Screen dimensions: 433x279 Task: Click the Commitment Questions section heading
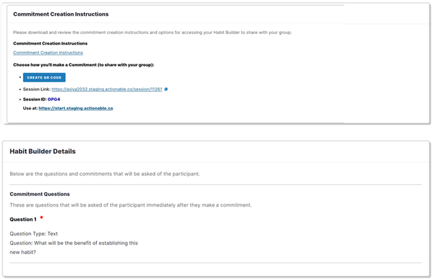coord(40,194)
